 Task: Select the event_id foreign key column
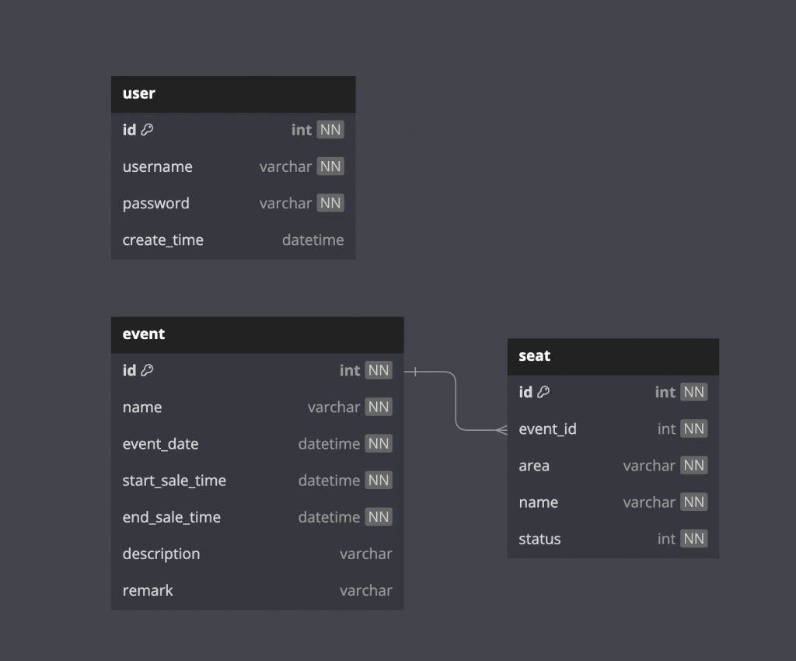point(613,429)
